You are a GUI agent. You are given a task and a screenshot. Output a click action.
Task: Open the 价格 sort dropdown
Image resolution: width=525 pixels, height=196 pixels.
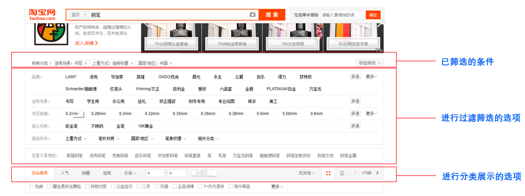click(130, 173)
